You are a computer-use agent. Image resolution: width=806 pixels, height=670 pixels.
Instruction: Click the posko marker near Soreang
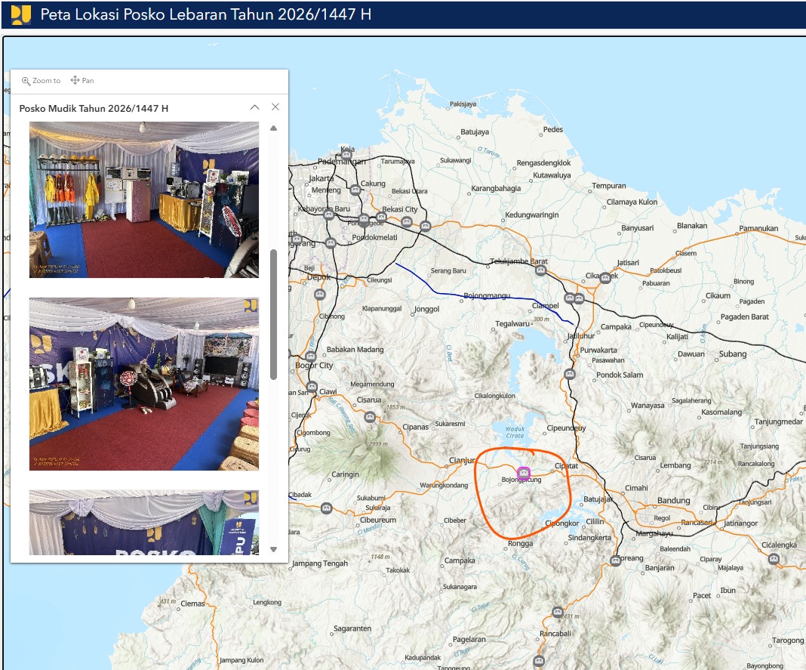tap(616, 560)
